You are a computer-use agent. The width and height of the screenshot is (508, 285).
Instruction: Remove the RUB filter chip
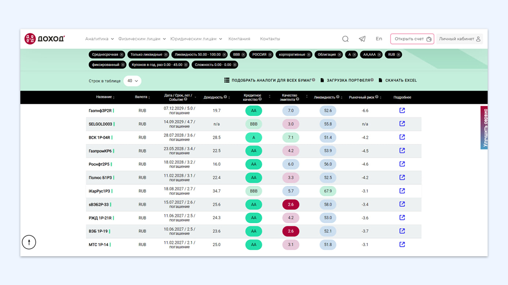tap(399, 54)
